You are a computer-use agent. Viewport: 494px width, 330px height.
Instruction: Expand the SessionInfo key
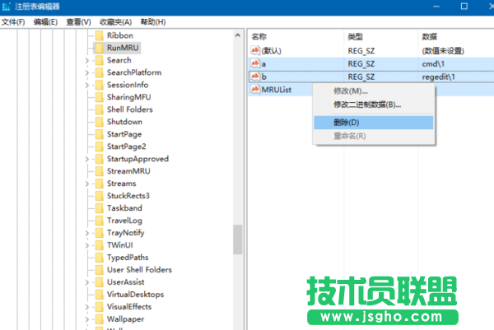point(87,85)
